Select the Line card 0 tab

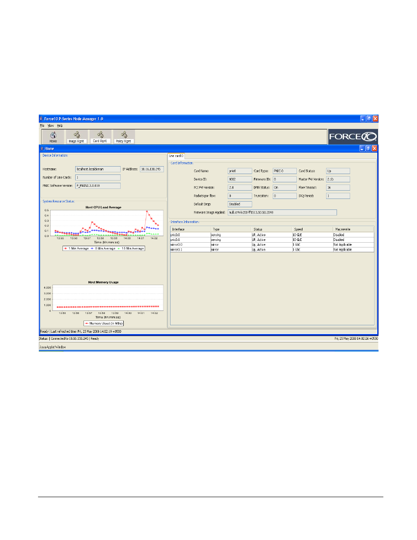[x=176, y=156]
